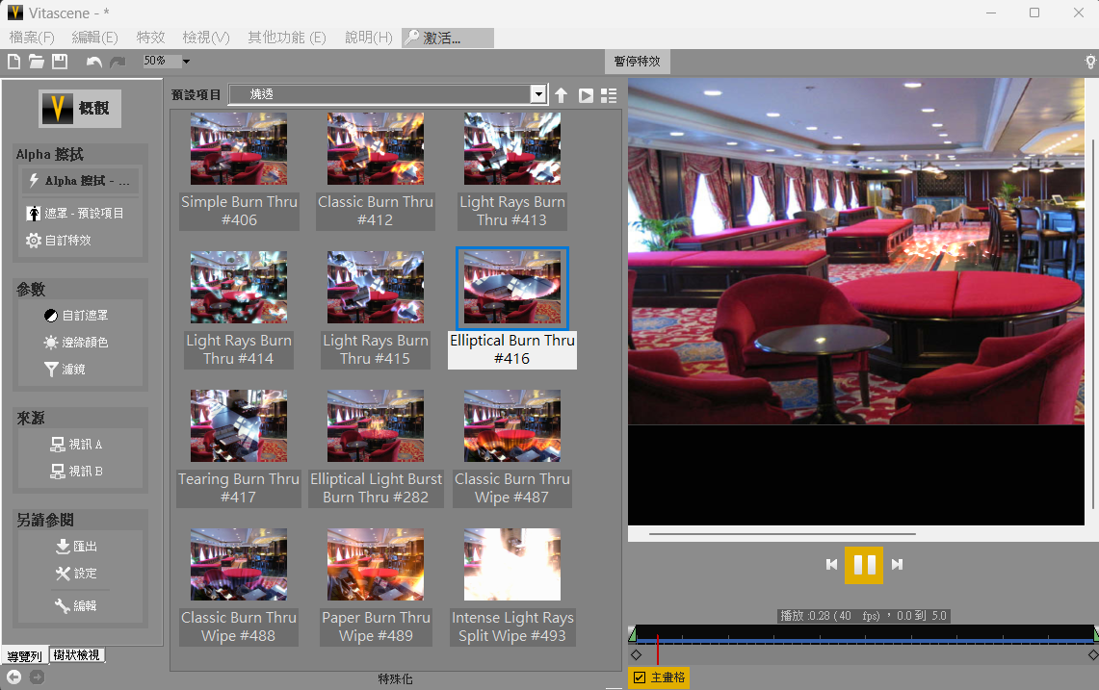The height and width of the screenshot is (690, 1099).
Task: Open the 特效 menu
Action: [x=150, y=38]
